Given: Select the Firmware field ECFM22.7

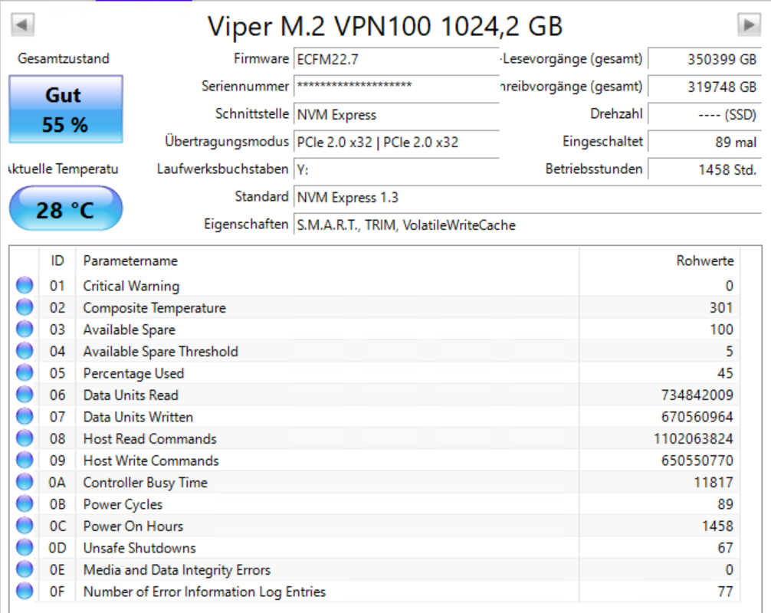Looking at the screenshot, I should (x=396, y=60).
